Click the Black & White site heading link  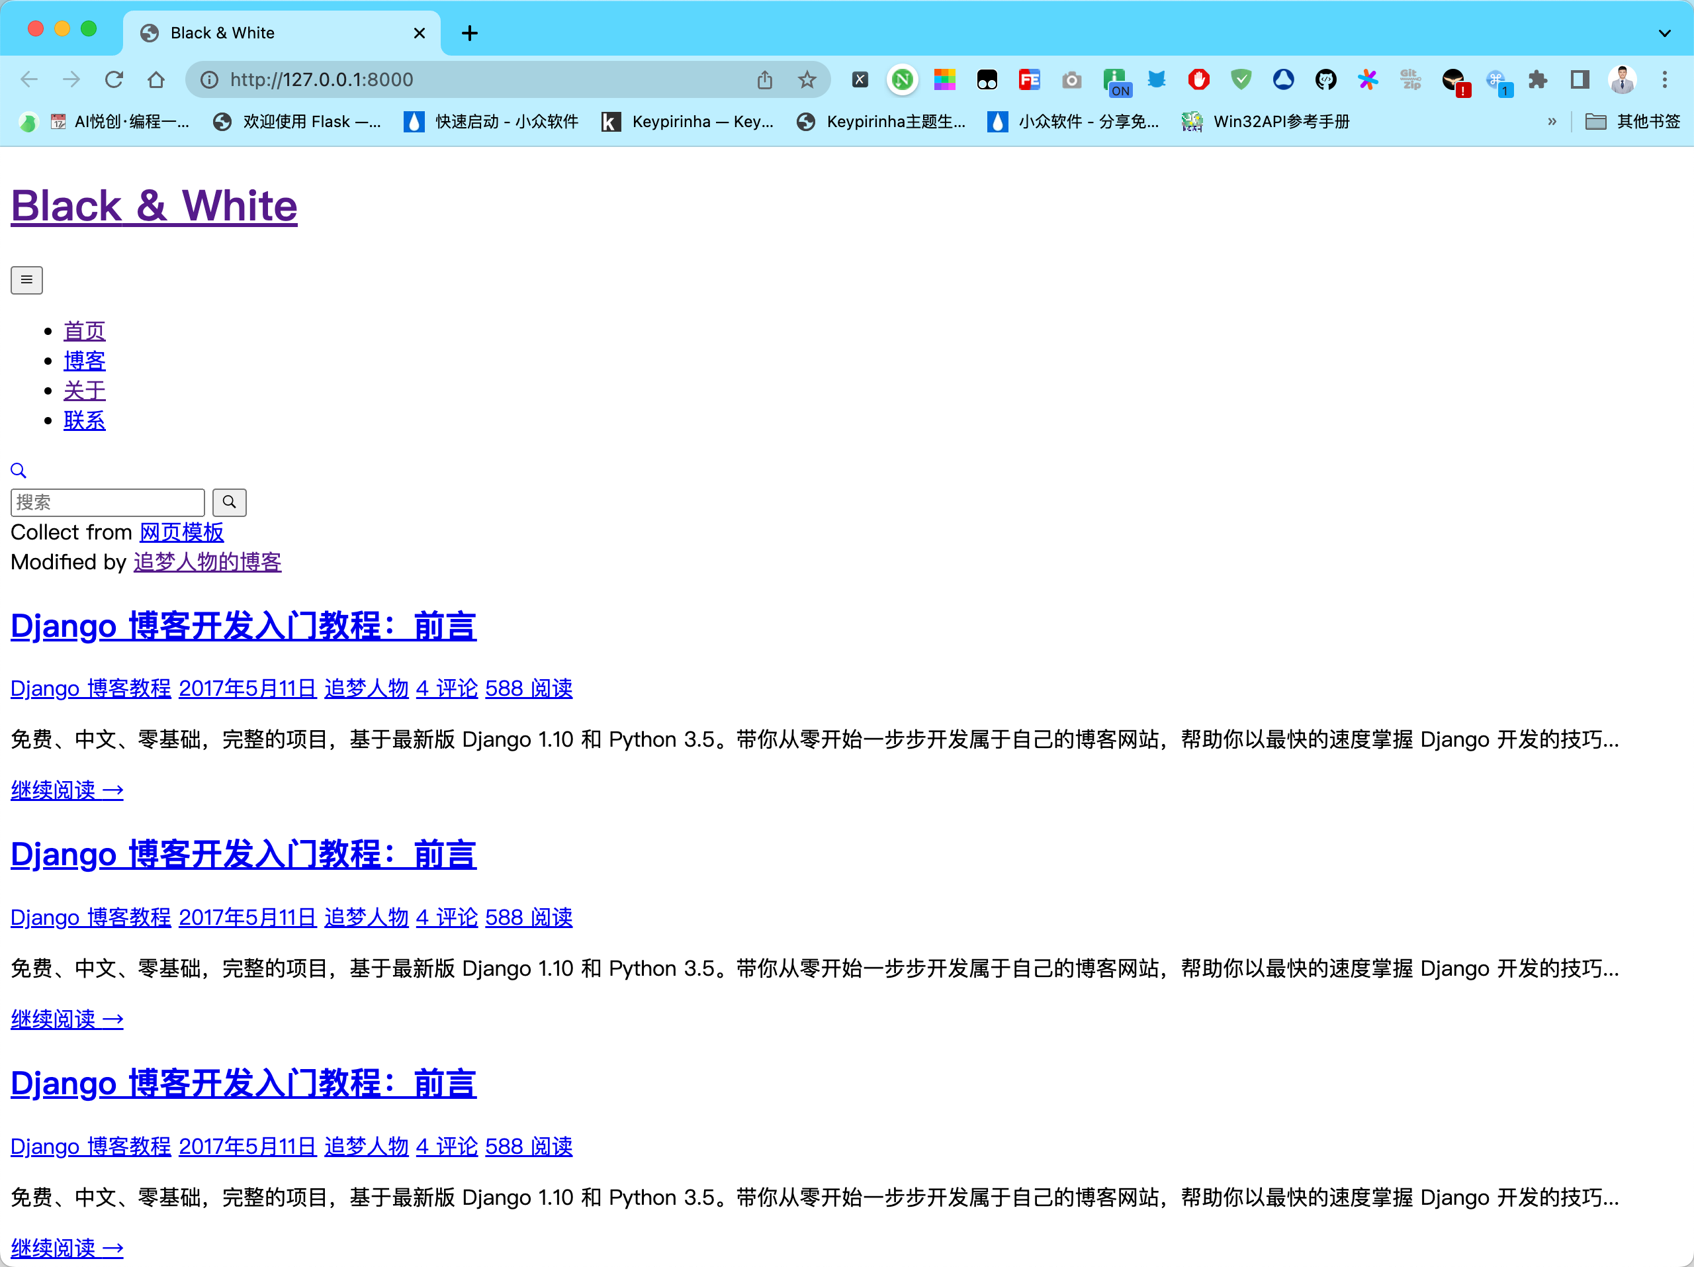[x=154, y=206]
